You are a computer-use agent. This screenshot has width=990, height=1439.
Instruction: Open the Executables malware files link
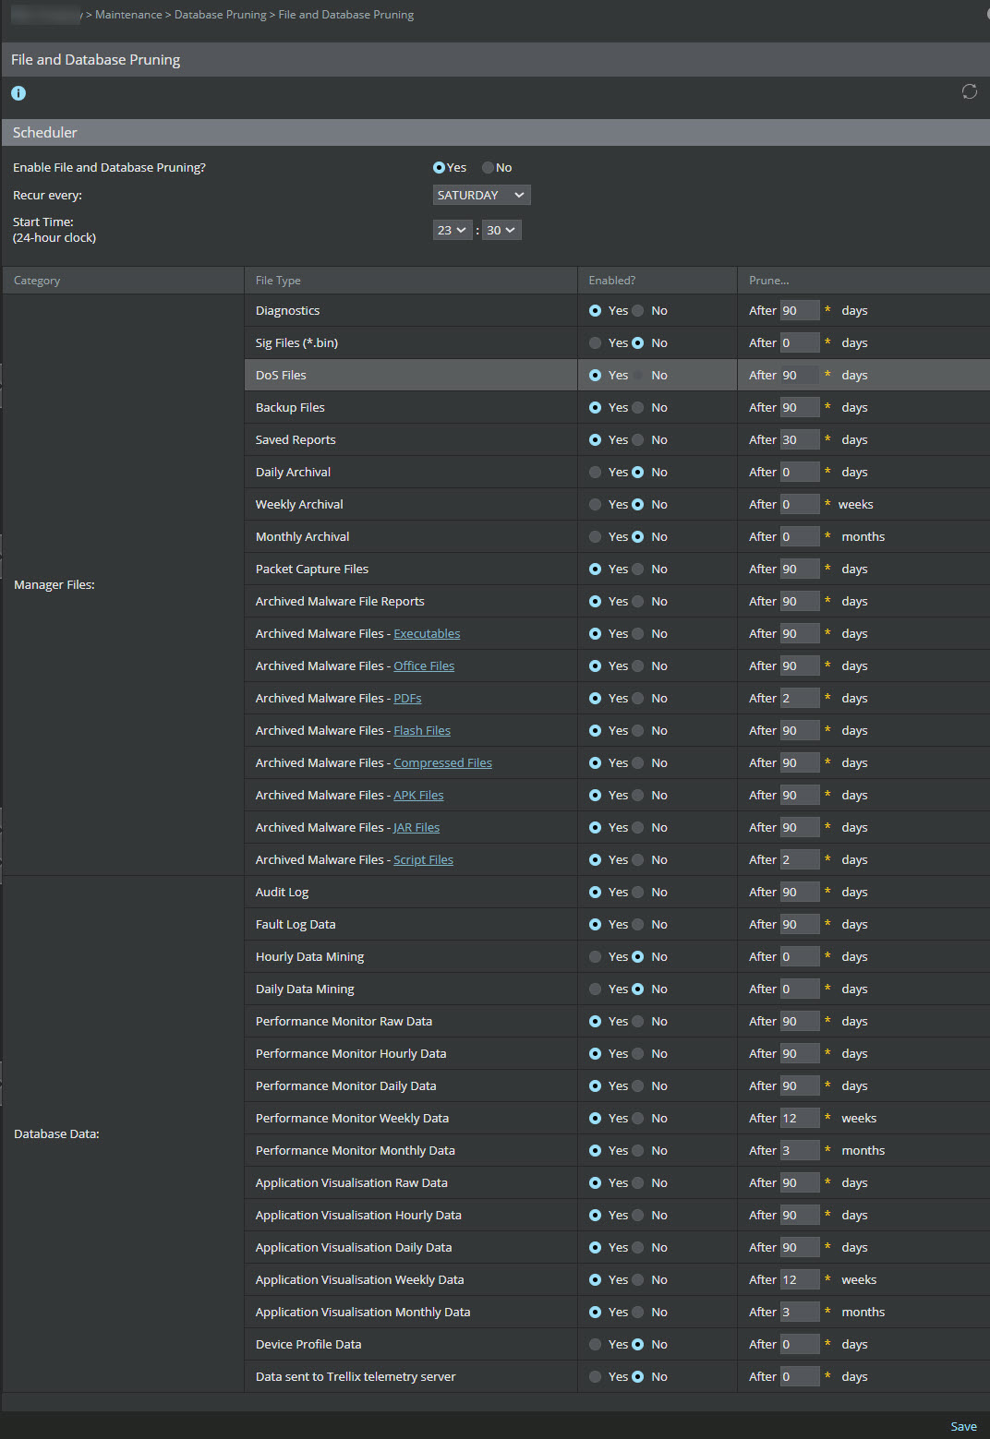click(427, 633)
